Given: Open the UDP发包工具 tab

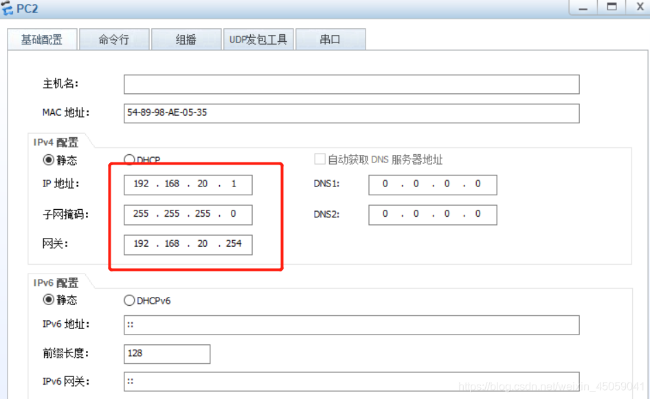Looking at the screenshot, I should coord(258,39).
